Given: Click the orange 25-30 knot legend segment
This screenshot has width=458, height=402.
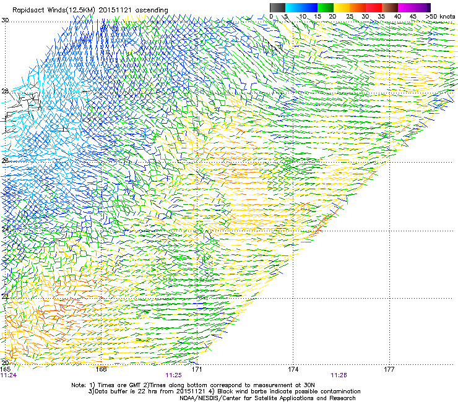Looking at the screenshot, I should point(358,7).
